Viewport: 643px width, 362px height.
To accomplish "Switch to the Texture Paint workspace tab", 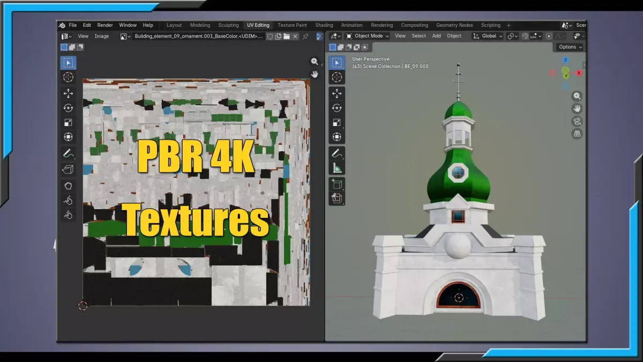I will tap(292, 25).
